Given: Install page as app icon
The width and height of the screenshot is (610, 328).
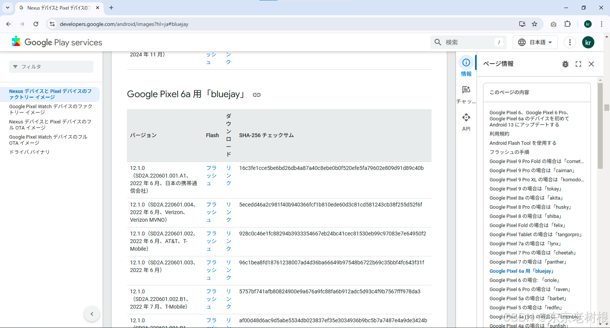Looking at the screenshot, I should coord(522,24).
